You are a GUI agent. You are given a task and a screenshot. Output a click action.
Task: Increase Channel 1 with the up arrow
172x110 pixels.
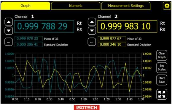(9, 22)
